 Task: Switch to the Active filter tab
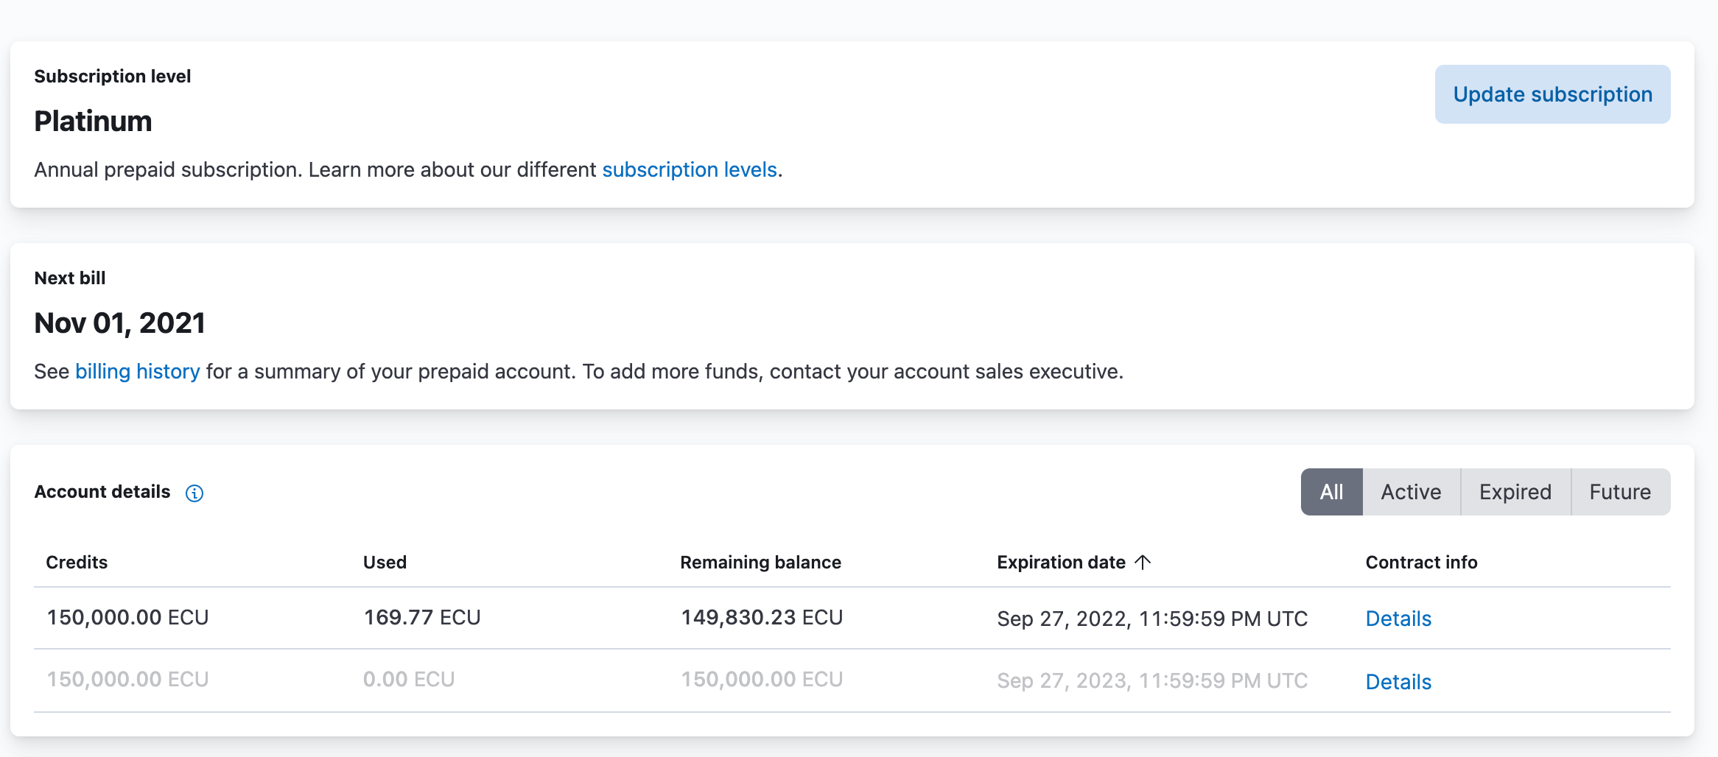click(x=1411, y=492)
